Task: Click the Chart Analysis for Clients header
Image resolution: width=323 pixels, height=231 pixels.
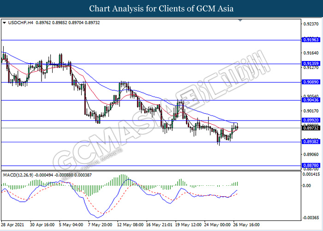Action: click(161, 9)
